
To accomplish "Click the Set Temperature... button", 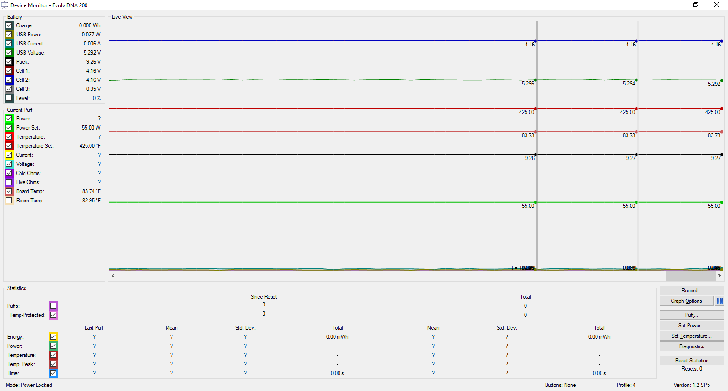I will pos(691,336).
